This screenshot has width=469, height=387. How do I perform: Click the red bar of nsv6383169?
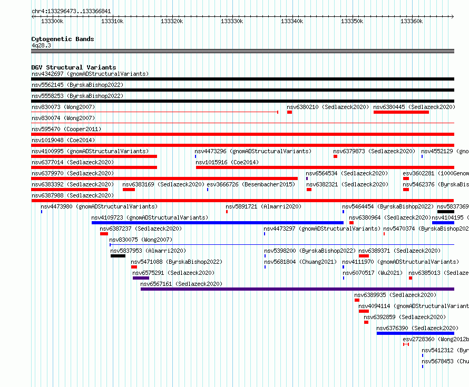(129, 190)
